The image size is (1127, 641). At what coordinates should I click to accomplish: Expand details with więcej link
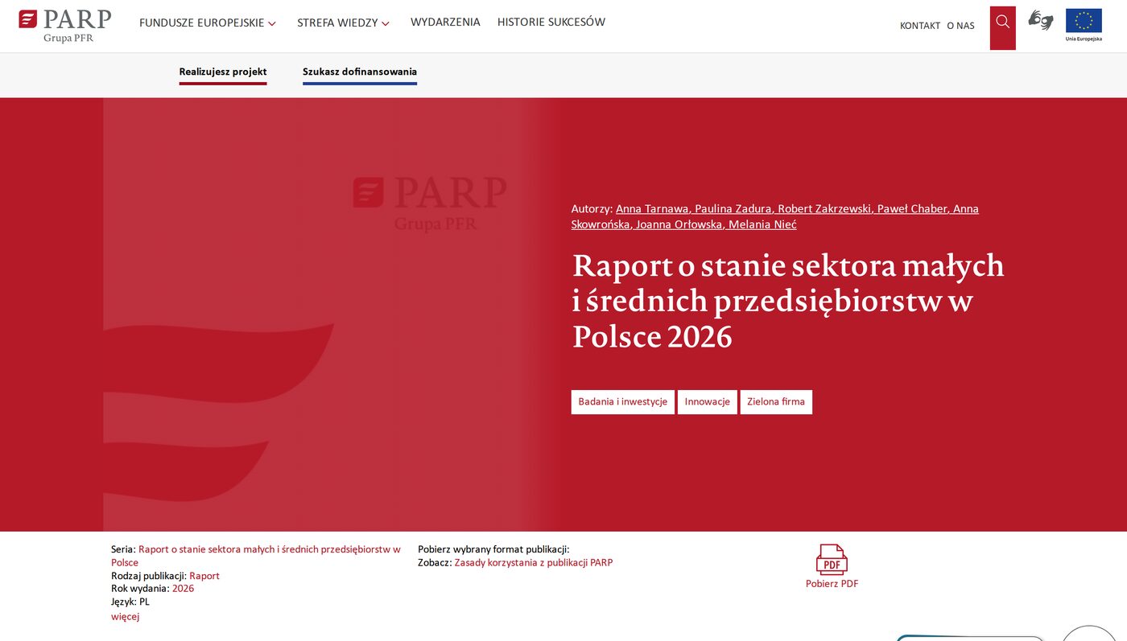[125, 617]
